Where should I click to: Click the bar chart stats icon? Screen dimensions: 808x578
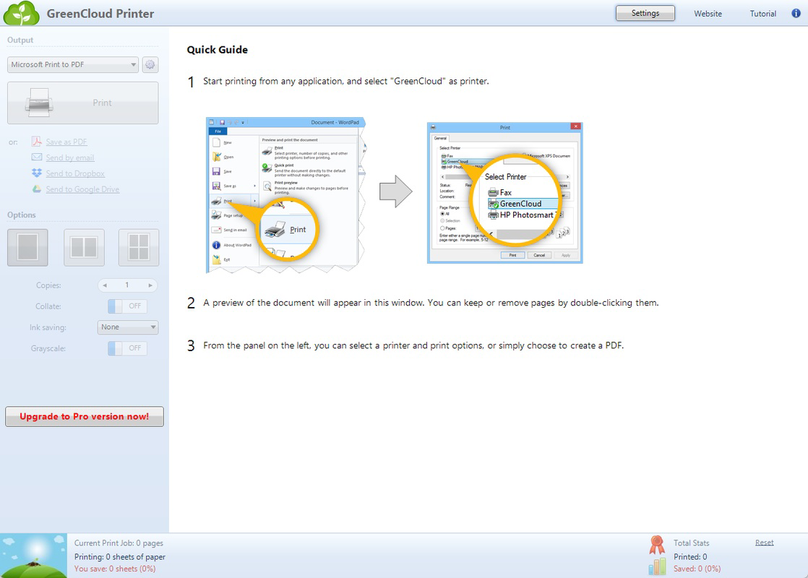(x=657, y=566)
